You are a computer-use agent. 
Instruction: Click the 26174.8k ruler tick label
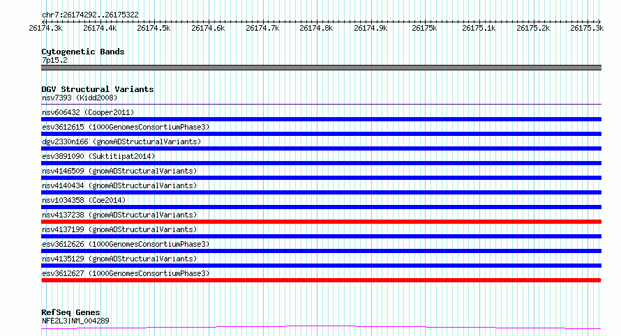point(316,29)
